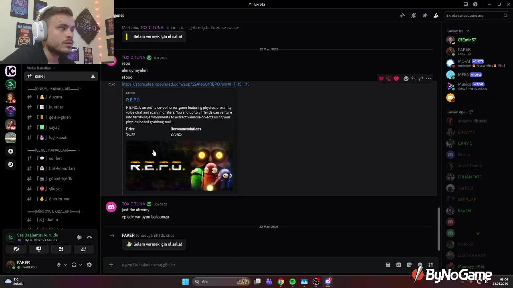The width and height of the screenshot is (513, 288).
Task: Share your screen button
Action: coord(38,249)
